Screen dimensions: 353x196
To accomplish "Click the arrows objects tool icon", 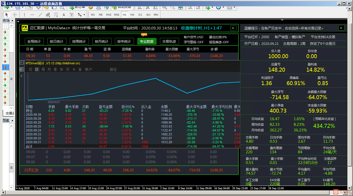I will [x=79, y=15].
